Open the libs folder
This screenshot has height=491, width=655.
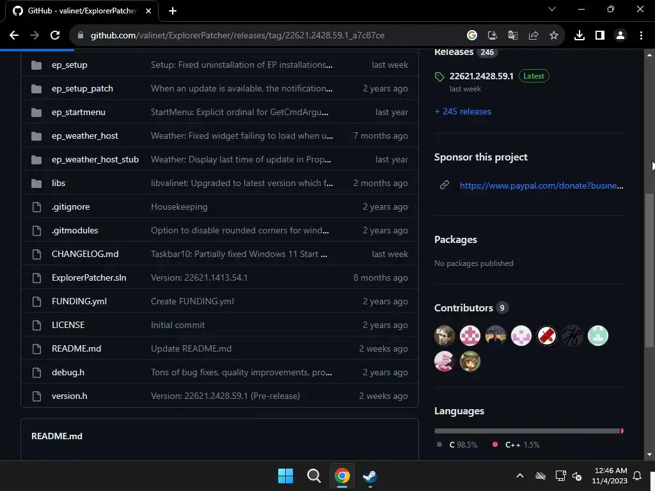tap(58, 183)
